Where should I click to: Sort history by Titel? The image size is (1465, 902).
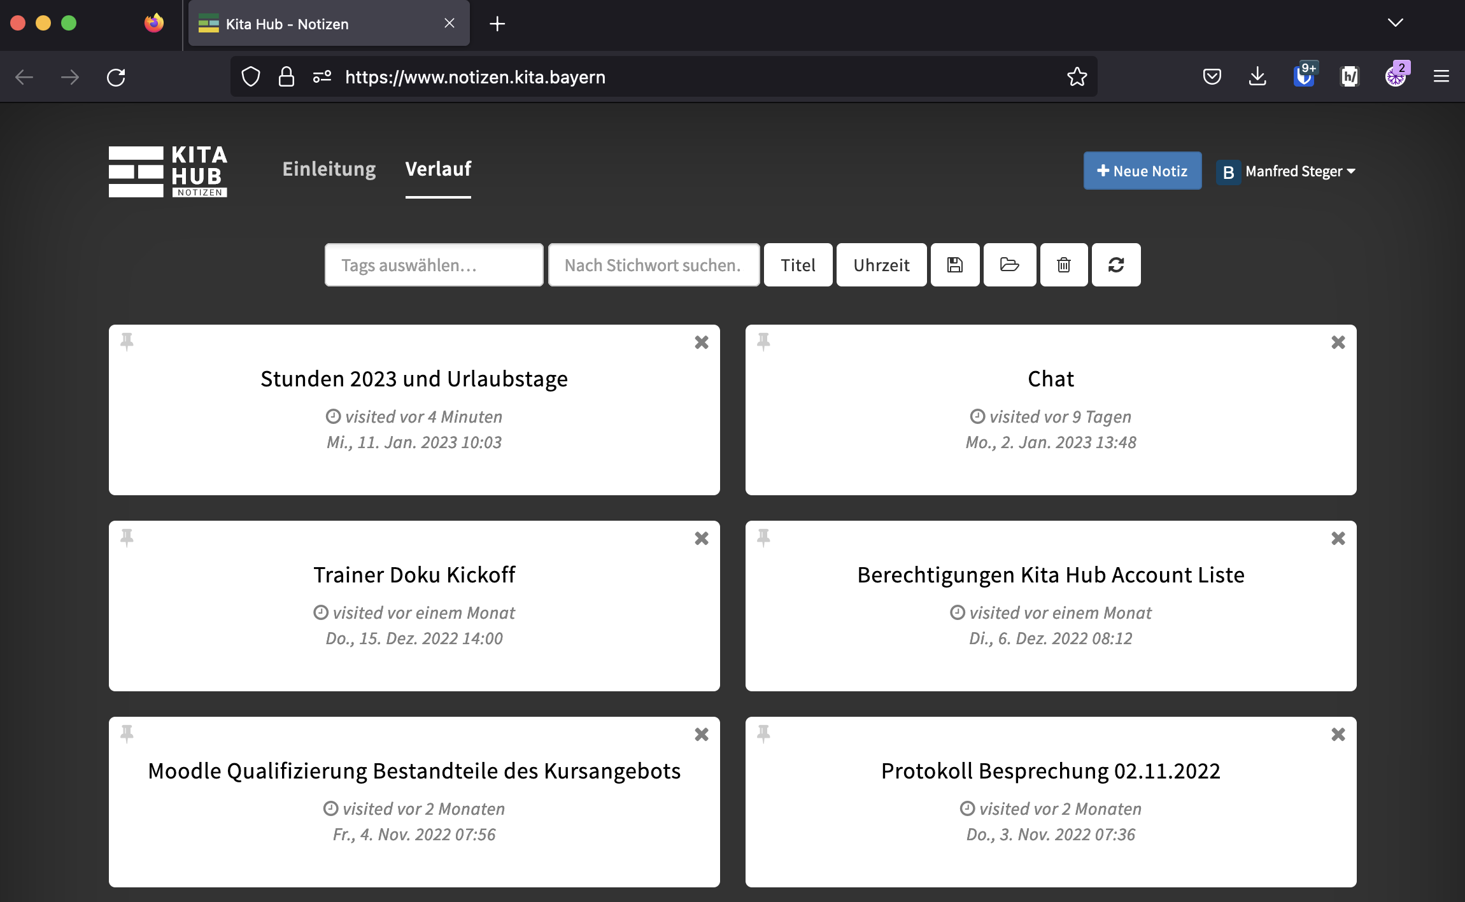tap(797, 265)
